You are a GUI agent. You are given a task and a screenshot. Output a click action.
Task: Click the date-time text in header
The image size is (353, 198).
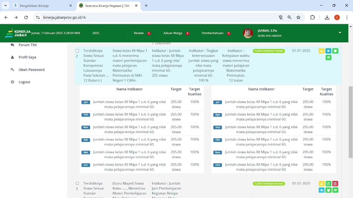tap(56, 33)
